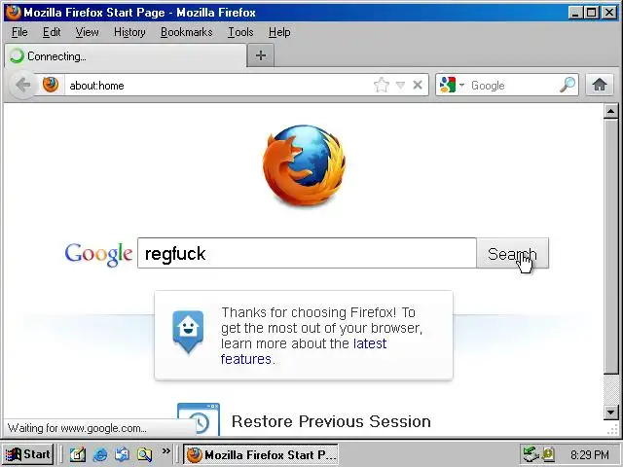This screenshot has height=467, width=623.
Task: Click the back arrow navigation button
Action: [x=23, y=85]
